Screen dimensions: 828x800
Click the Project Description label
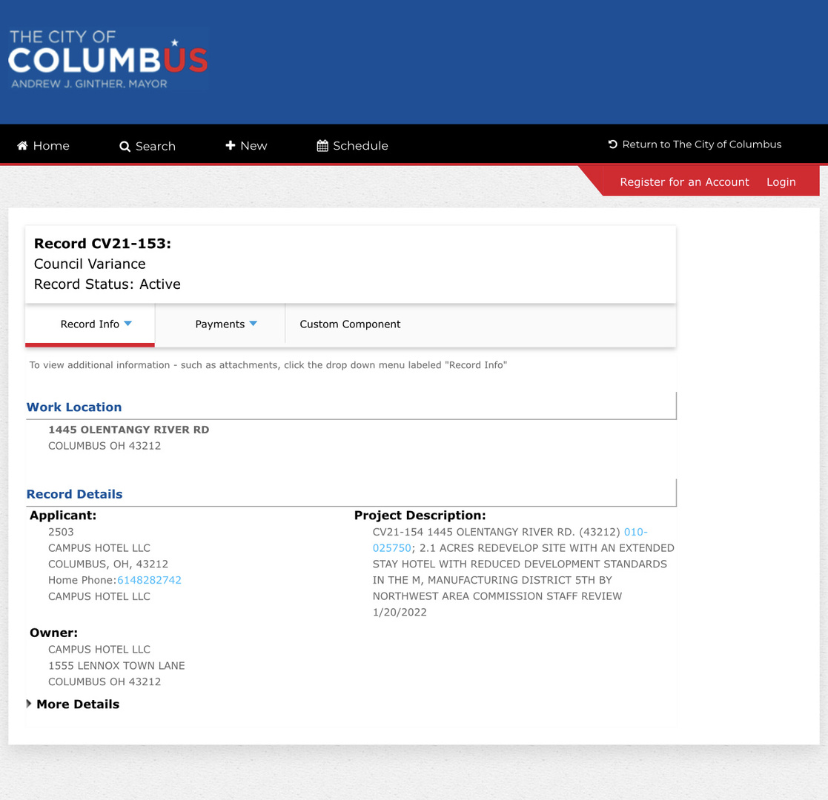tap(420, 515)
